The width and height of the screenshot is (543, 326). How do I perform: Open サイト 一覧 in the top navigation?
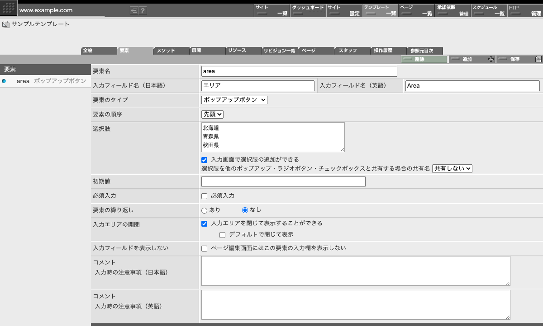(x=271, y=10)
